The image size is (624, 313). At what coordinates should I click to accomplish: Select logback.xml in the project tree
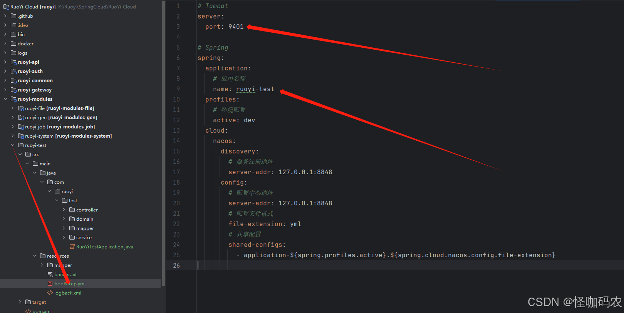81,293
